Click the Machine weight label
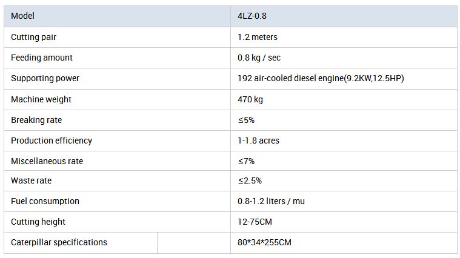460x258 pixels. 41,100
